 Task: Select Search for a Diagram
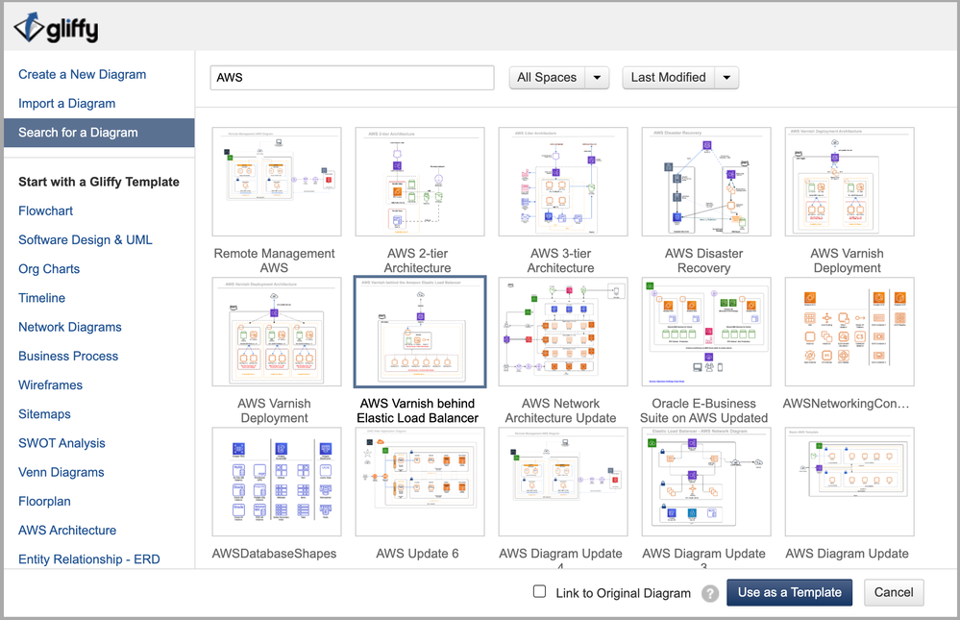(x=99, y=133)
